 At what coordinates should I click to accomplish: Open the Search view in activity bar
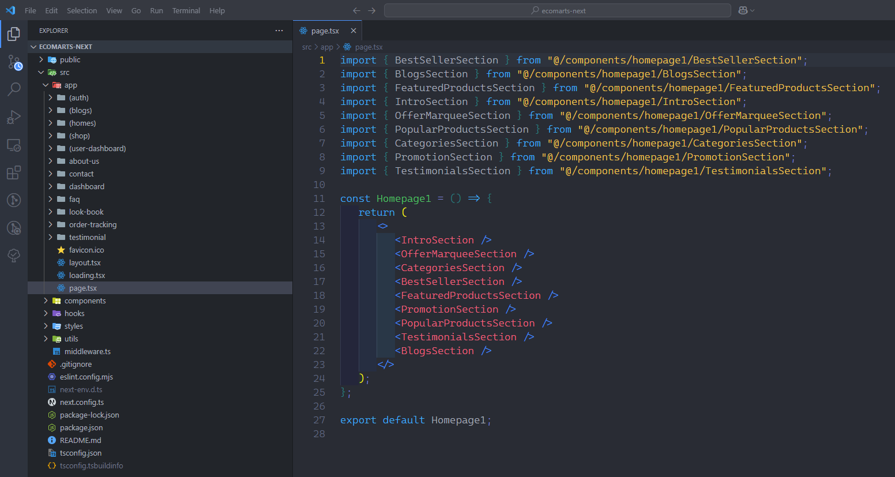coord(14,89)
